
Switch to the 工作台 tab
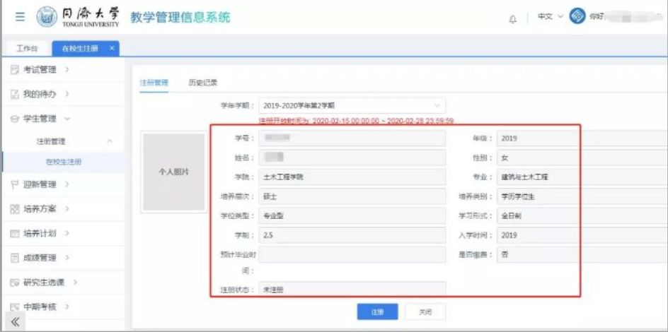(27, 49)
